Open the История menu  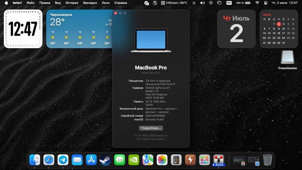(x=72, y=3)
